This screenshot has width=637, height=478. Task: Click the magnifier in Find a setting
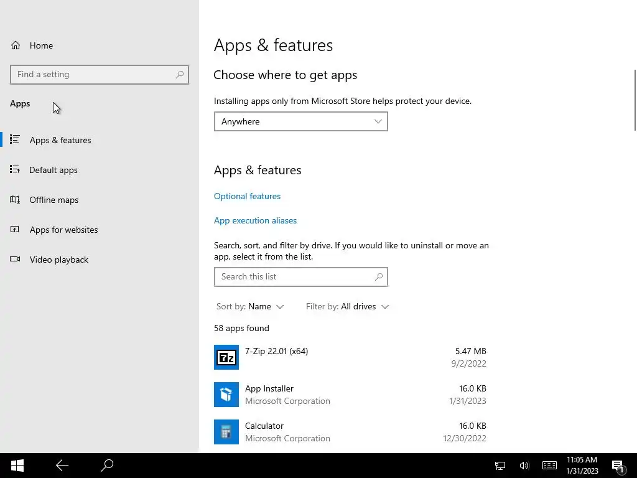[180, 75]
